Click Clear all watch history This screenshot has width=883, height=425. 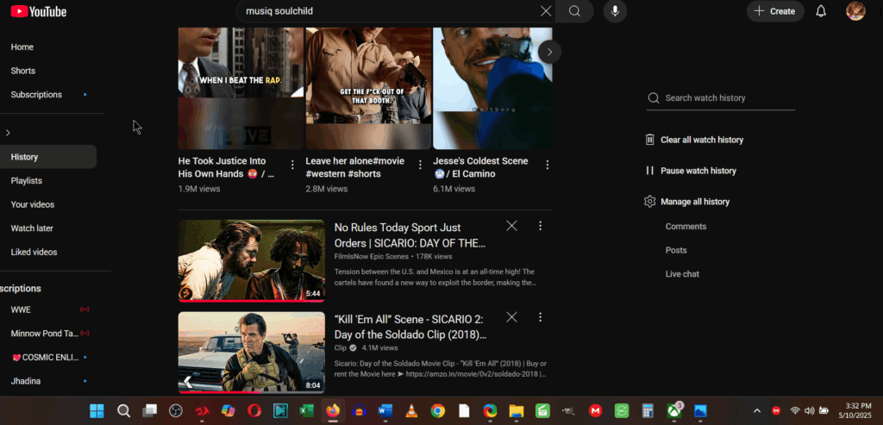click(x=694, y=140)
